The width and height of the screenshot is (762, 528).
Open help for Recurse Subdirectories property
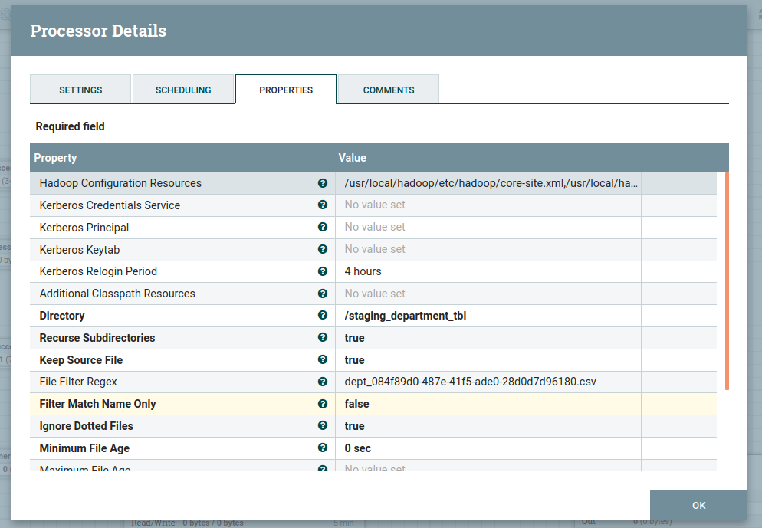tap(323, 337)
